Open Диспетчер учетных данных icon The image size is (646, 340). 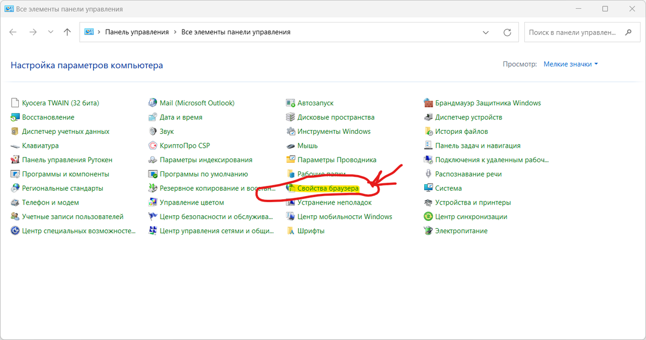pos(15,131)
